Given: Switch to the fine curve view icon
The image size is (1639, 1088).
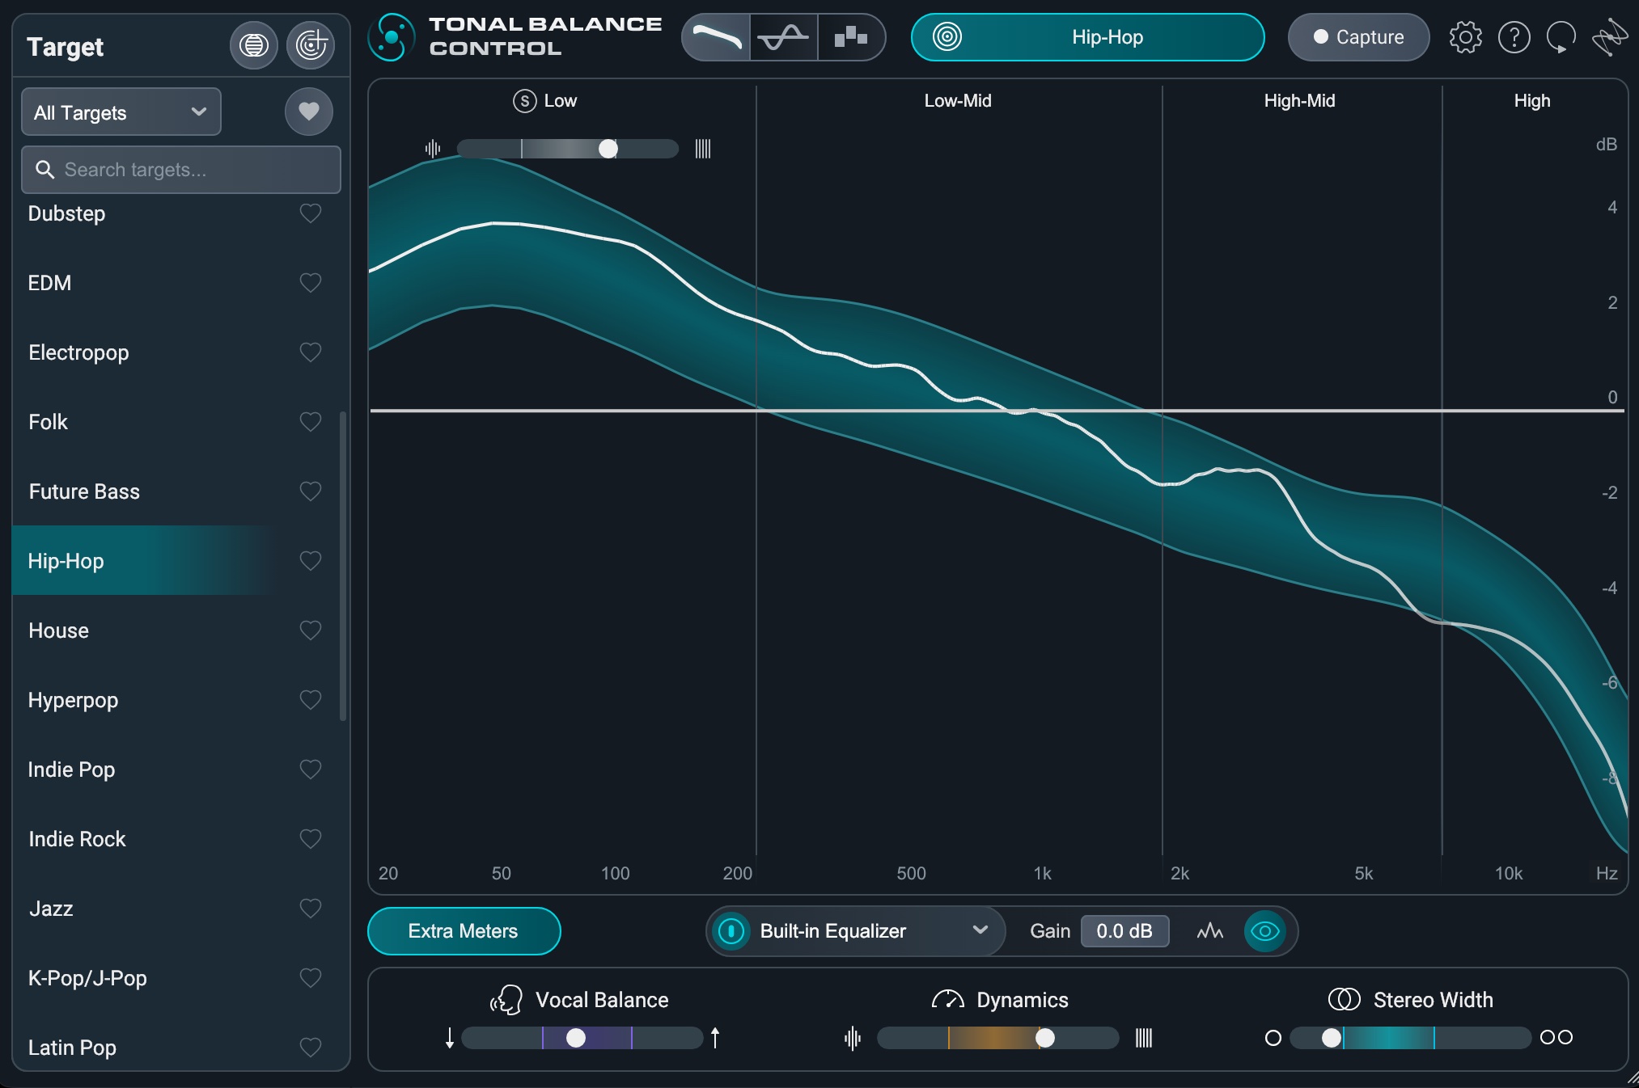Looking at the screenshot, I should 784,37.
